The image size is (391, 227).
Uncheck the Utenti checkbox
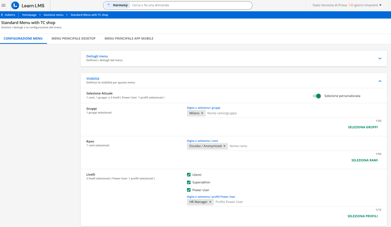189,175
